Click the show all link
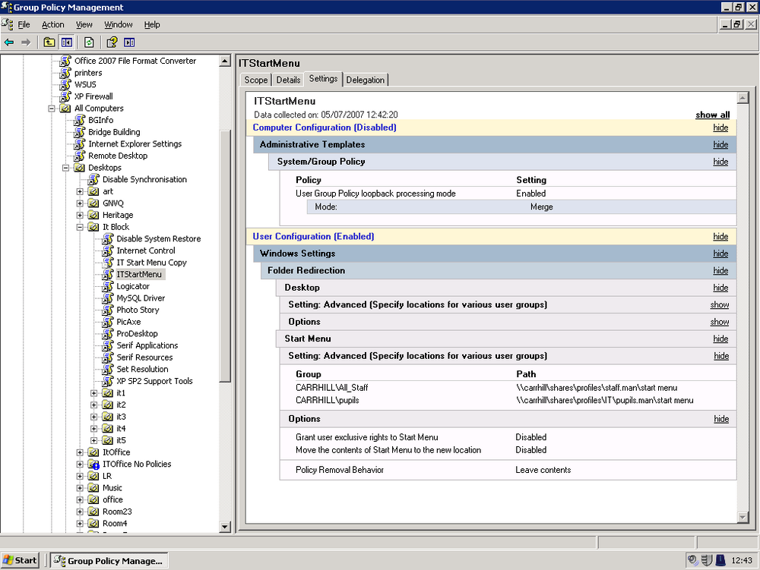Viewport: 760px width, 570px height. [713, 115]
